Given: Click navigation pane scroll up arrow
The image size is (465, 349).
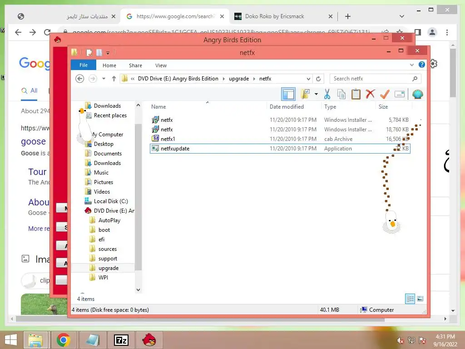Looking at the screenshot, I should pyautogui.click(x=138, y=105).
